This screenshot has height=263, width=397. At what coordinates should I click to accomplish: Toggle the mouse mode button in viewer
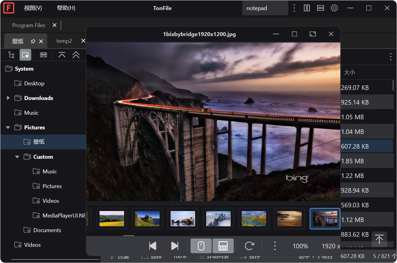click(201, 246)
